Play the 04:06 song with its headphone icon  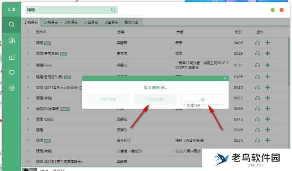click(x=257, y=43)
